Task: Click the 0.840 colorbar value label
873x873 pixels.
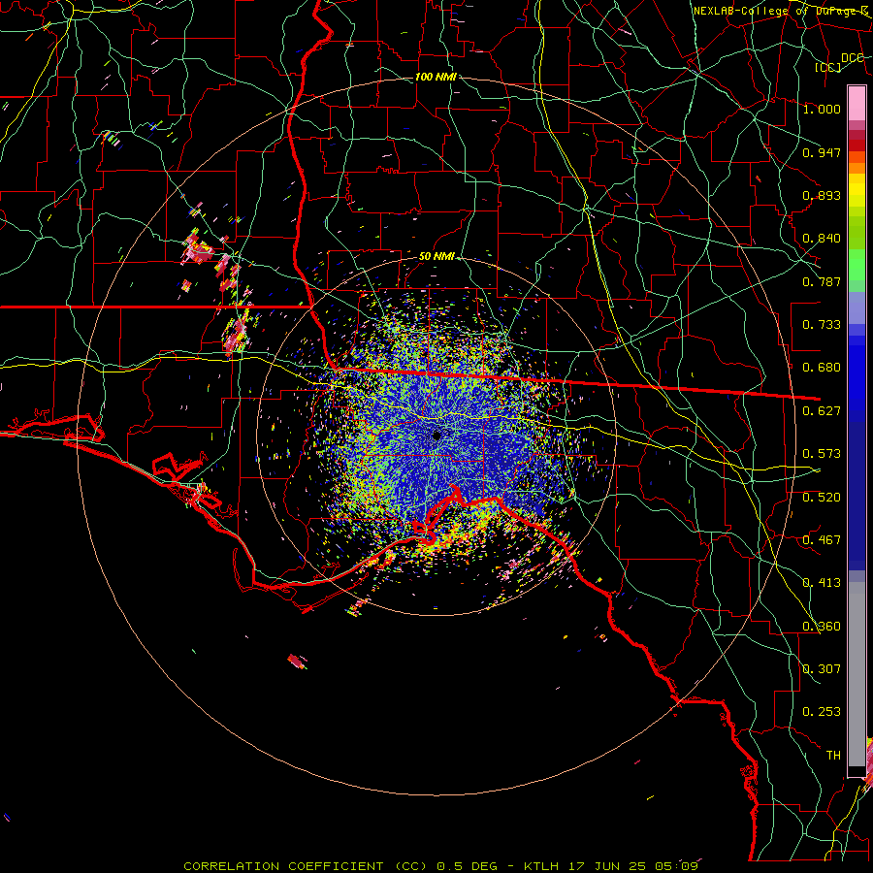Action: (822, 239)
